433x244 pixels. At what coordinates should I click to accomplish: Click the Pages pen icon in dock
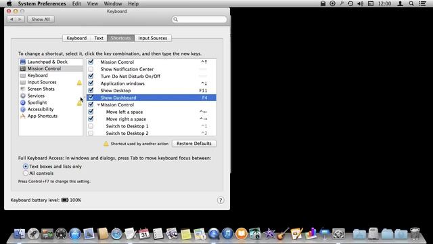point(296,233)
